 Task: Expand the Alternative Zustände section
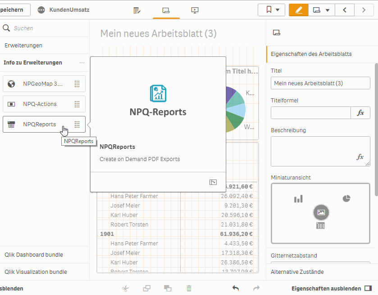coord(322,272)
